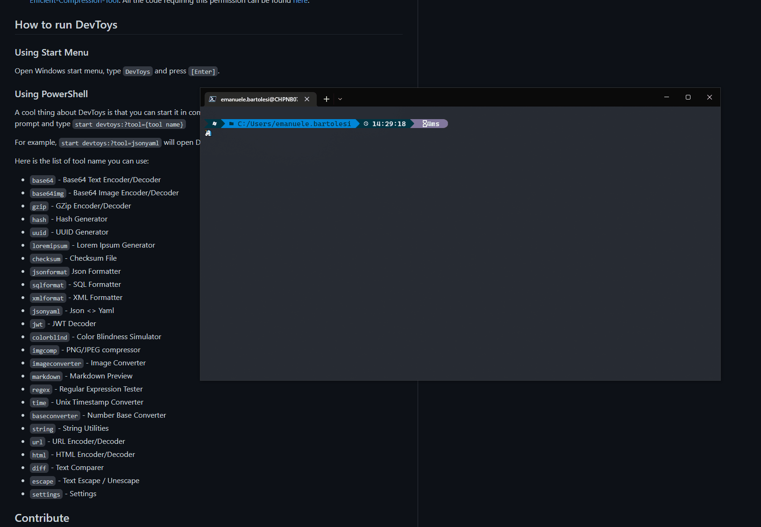The width and height of the screenshot is (761, 527).
Task: Expand the terminal new-tab profile dropdown
Action: point(340,99)
